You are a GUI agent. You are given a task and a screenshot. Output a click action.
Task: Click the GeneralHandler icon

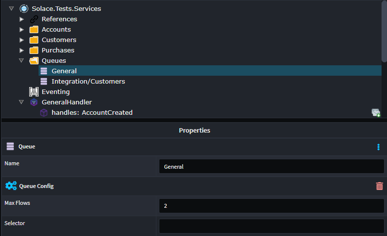tap(34, 102)
